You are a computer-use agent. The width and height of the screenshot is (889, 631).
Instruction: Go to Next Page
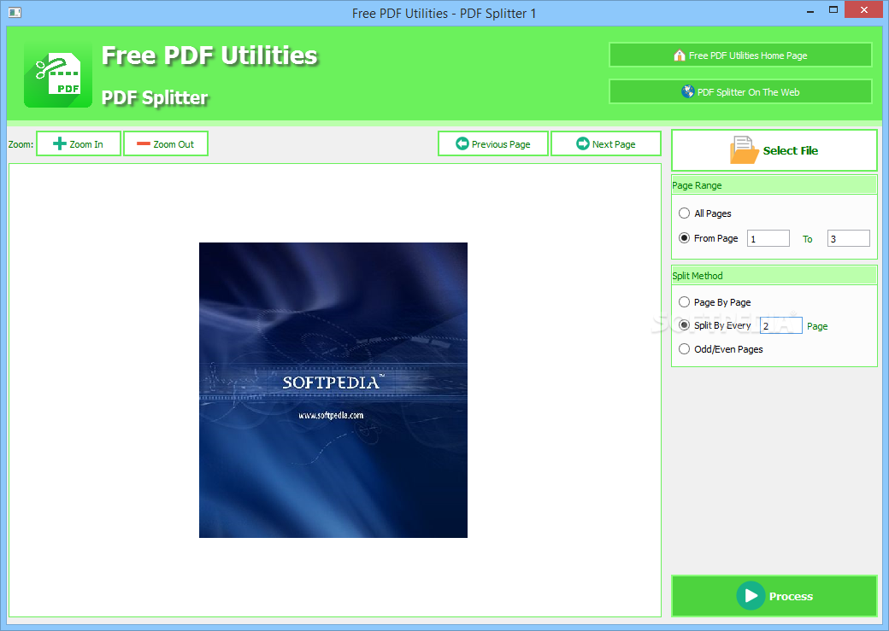606,143
